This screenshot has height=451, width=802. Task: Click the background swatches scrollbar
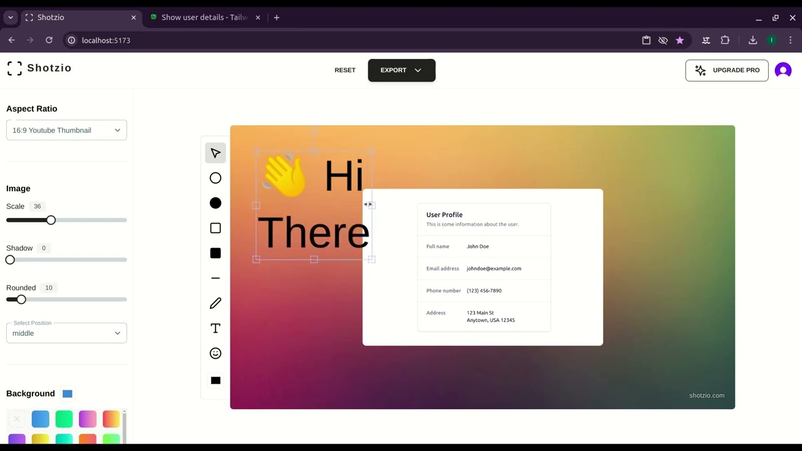pyautogui.click(x=124, y=427)
